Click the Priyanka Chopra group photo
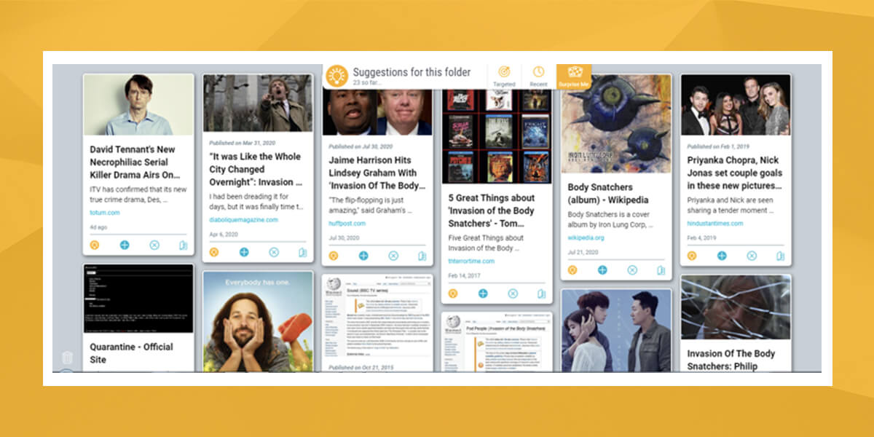Image resolution: width=874 pixels, height=437 pixels. [x=736, y=104]
